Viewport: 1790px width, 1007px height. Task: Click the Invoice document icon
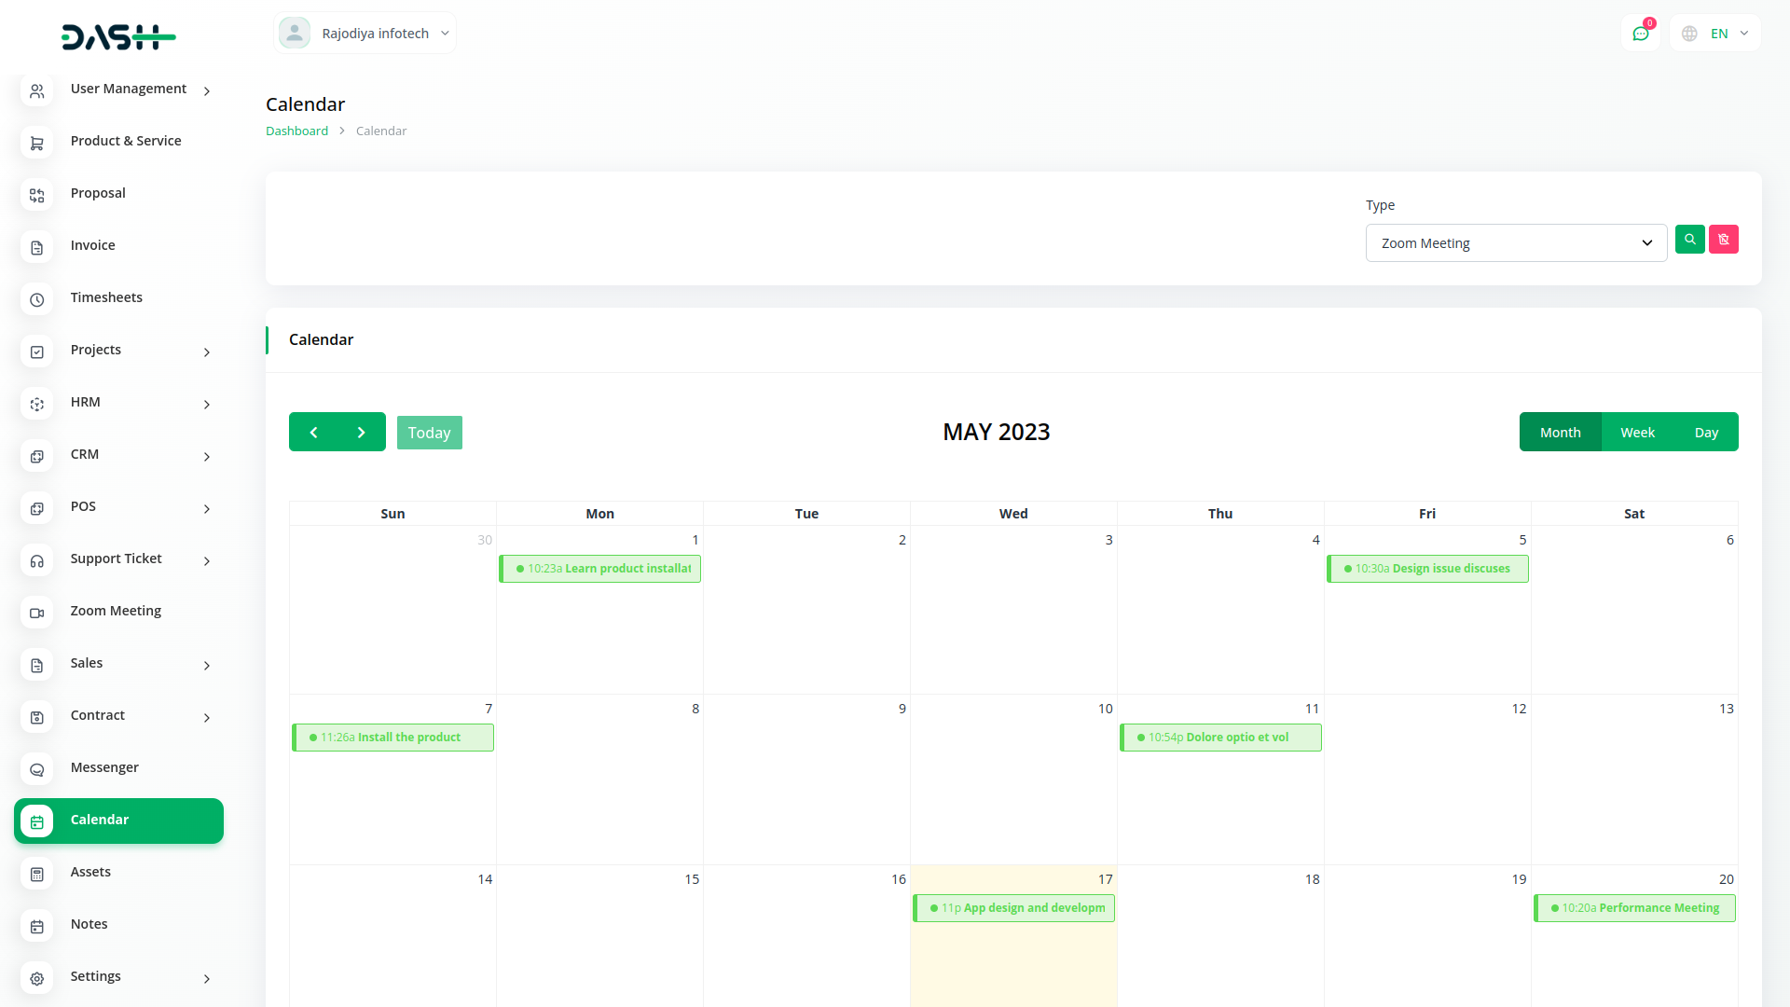click(37, 247)
